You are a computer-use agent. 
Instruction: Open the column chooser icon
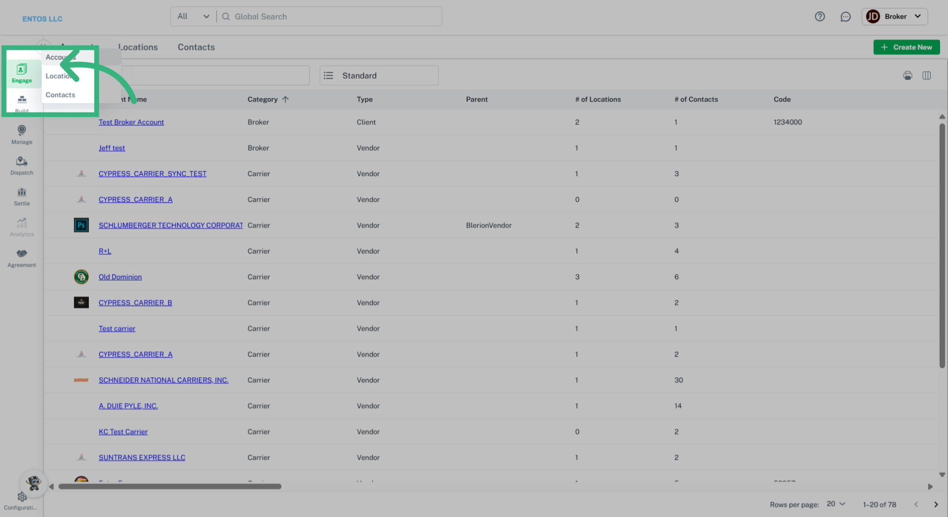(x=926, y=75)
